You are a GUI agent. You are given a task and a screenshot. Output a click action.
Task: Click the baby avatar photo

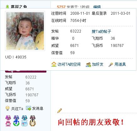point(25,31)
